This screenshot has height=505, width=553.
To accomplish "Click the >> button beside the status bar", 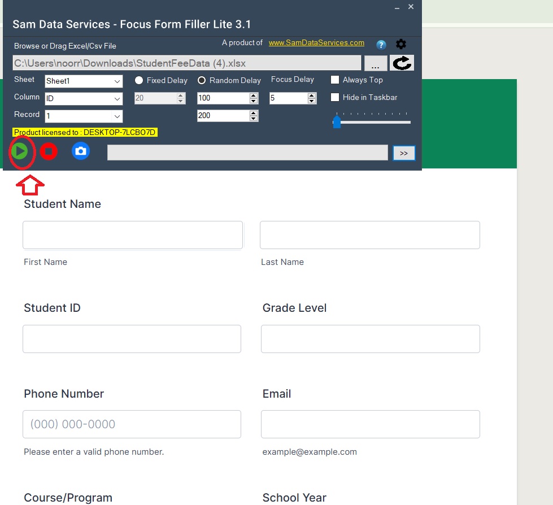I will click(404, 153).
